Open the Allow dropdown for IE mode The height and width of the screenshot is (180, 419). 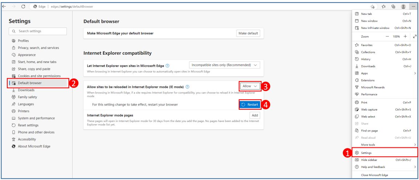pos(250,86)
